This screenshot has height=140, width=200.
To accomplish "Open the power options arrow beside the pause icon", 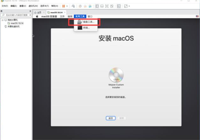I will [67, 6].
